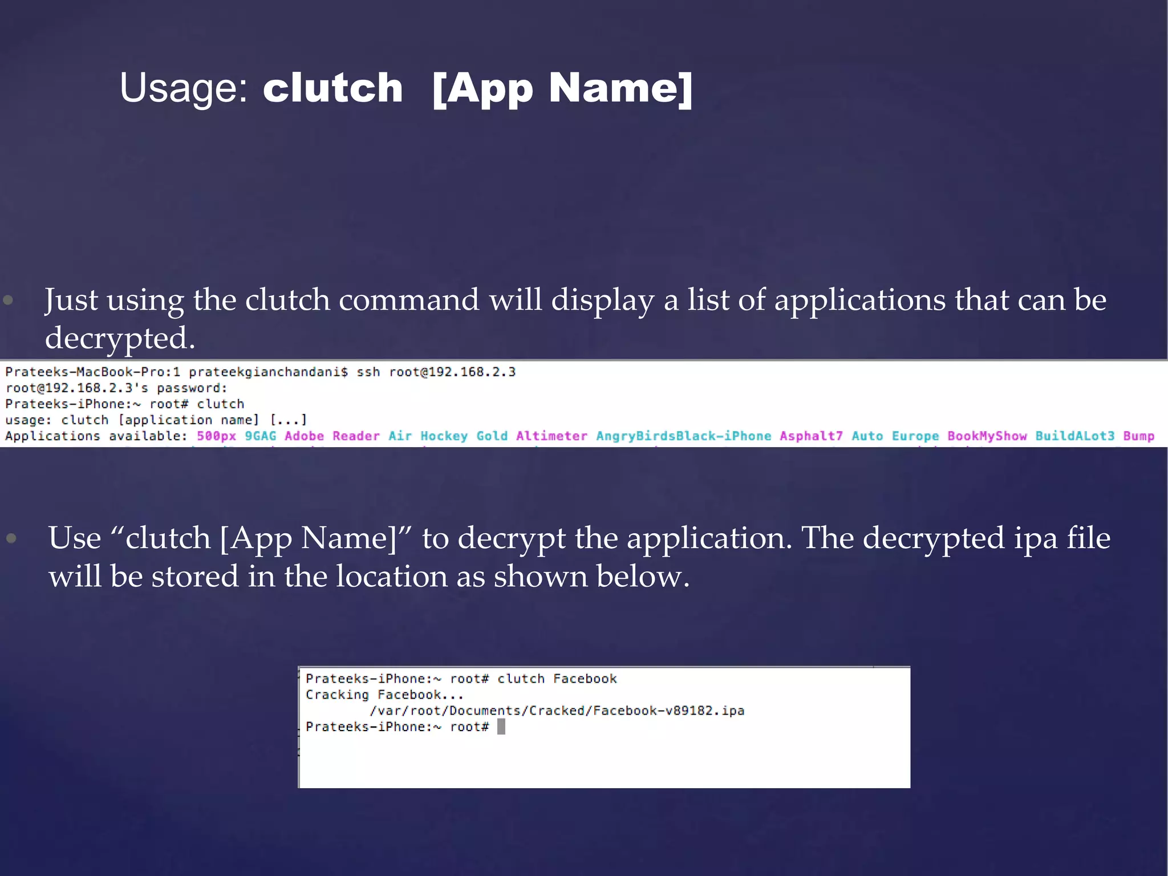Click the slide title 'Usage: clutch [App Name]'
Image resolution: width=1168 pixels, height=876 pixels.
pyautogui.click(x=406, y=88)
